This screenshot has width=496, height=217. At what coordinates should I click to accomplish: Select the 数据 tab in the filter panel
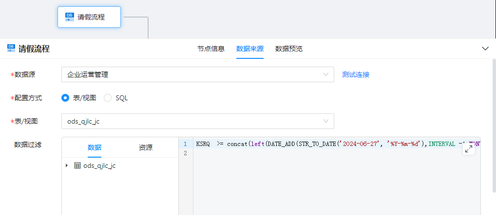point(95,147)
